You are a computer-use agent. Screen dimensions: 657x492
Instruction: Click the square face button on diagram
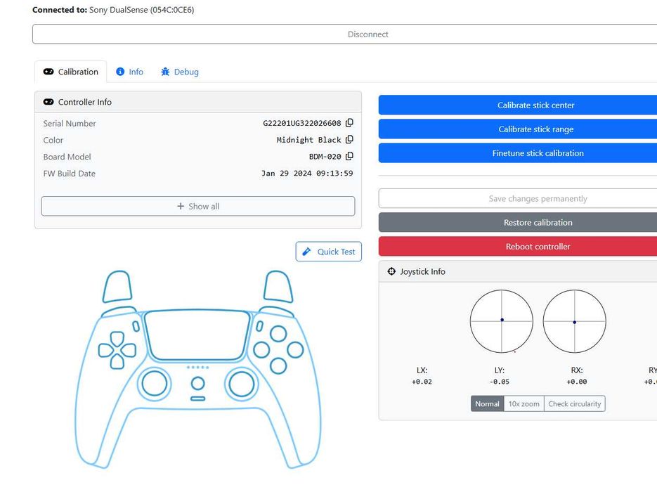(261, 349)
